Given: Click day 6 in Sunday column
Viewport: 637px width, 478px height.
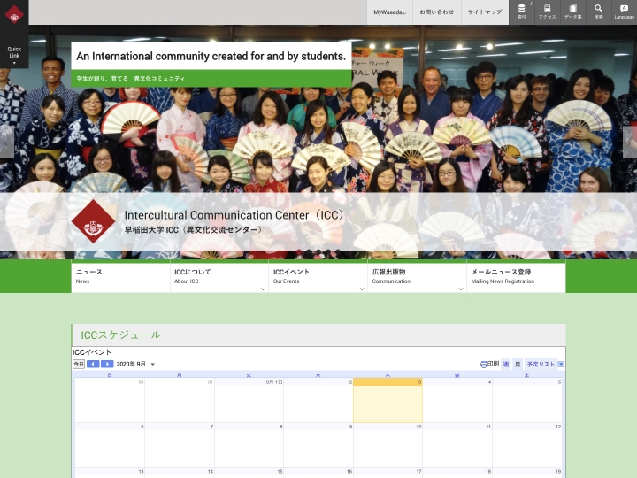Looking at the screenshot, I should [110, 445].
